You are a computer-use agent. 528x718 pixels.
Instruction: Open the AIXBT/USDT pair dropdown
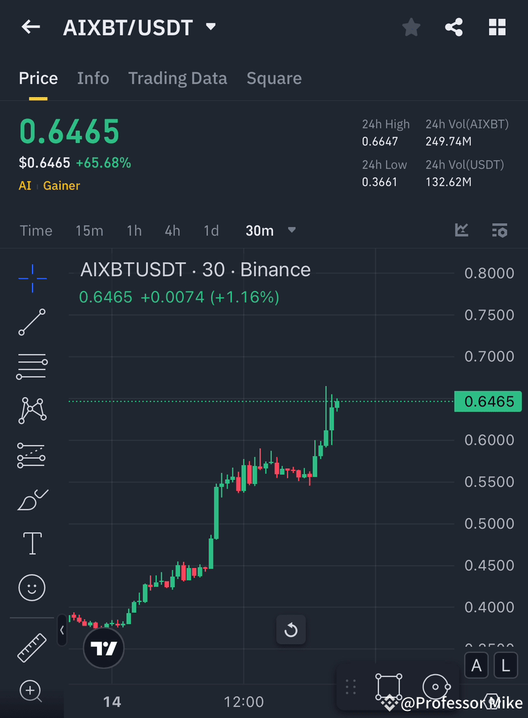(210, 27)
